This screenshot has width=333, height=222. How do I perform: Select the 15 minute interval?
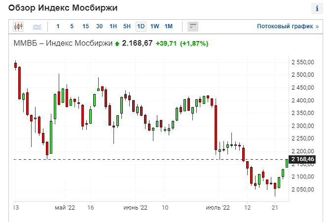[85, 26]
